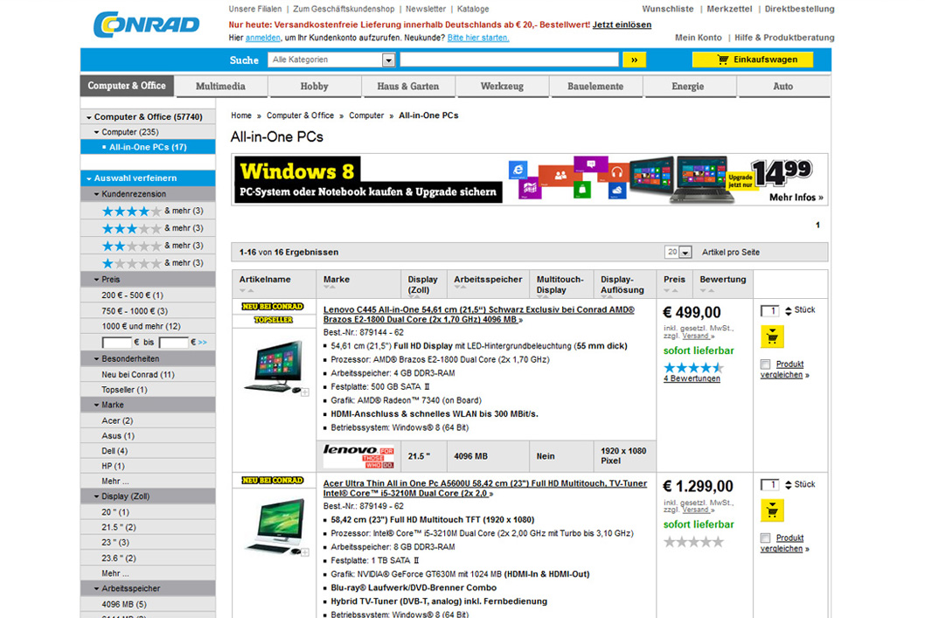
Task: Open the Energie main tab
Action: (688, 87)
